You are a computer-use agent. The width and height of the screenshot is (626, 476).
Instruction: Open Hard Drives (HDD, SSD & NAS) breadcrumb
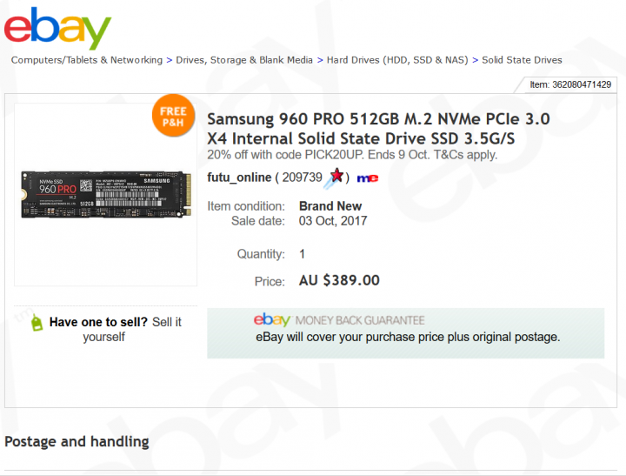[x=397, y=60]
